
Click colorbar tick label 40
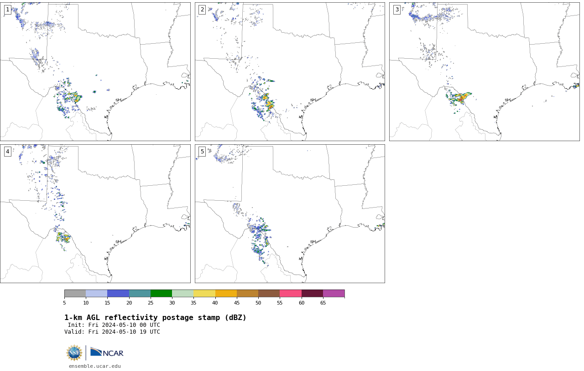tap(215, 303)
